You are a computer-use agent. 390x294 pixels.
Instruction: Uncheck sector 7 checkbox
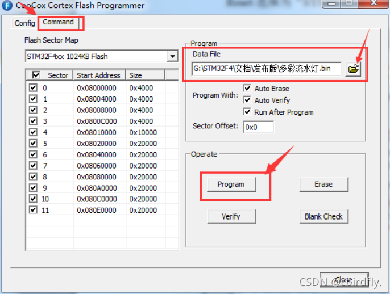pos(33,165)
